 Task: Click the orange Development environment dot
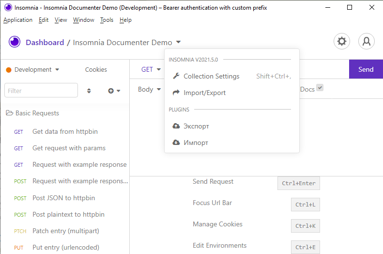point(9,70)
